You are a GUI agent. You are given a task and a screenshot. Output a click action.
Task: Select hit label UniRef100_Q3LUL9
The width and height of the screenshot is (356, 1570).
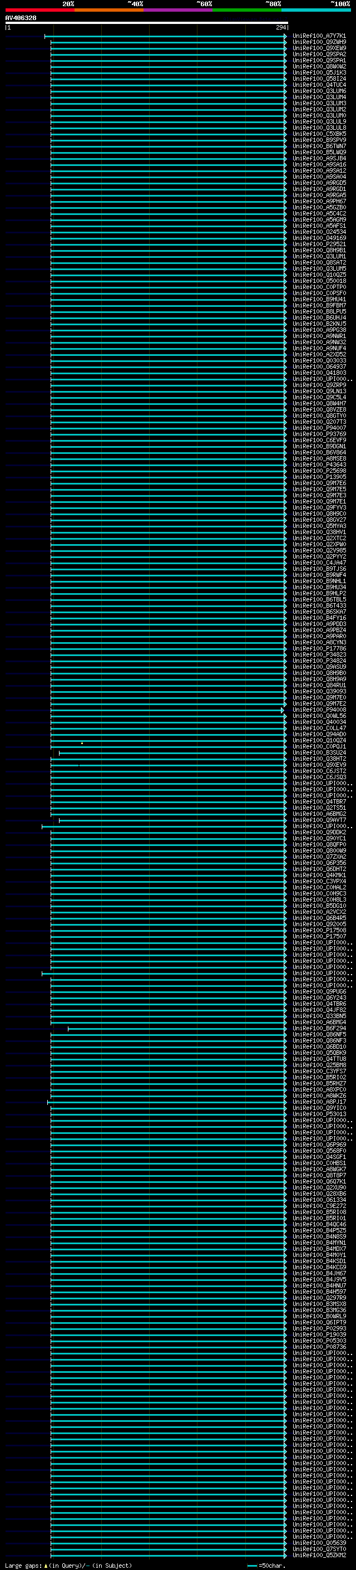coord(319,122)
